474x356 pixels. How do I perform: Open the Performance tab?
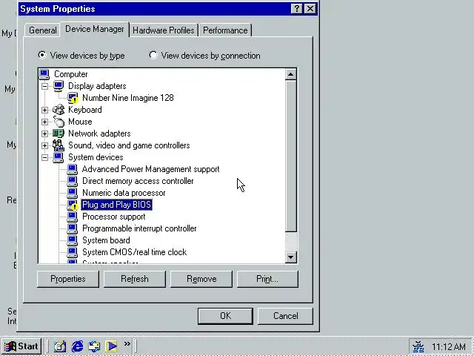pyautogui.click(x=225, y=30)
